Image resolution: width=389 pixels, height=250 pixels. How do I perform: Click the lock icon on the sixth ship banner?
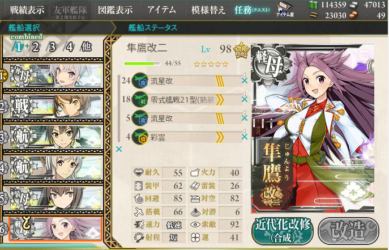(27, 223)
